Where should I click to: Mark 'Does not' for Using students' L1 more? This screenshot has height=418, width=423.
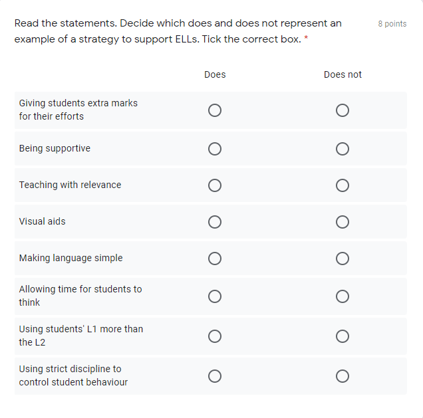(343, 336)
